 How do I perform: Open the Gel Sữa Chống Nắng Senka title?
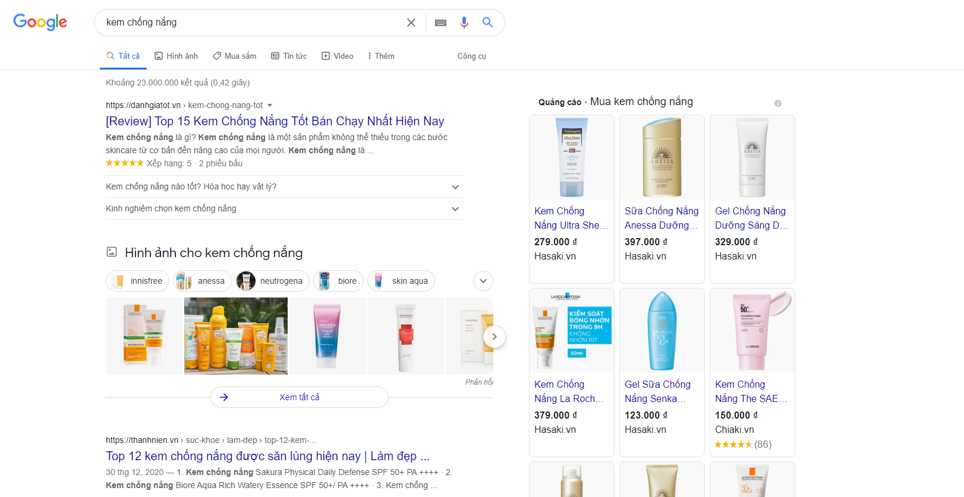pyautogui.click(x=657, y=391)
